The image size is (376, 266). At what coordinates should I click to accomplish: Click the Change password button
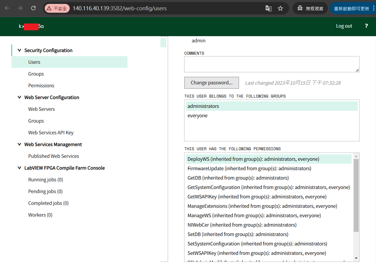pos(211,83)
